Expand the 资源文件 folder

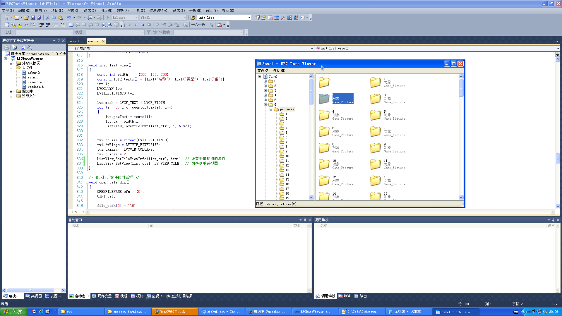pyautogui.click(x=11, y=96)
